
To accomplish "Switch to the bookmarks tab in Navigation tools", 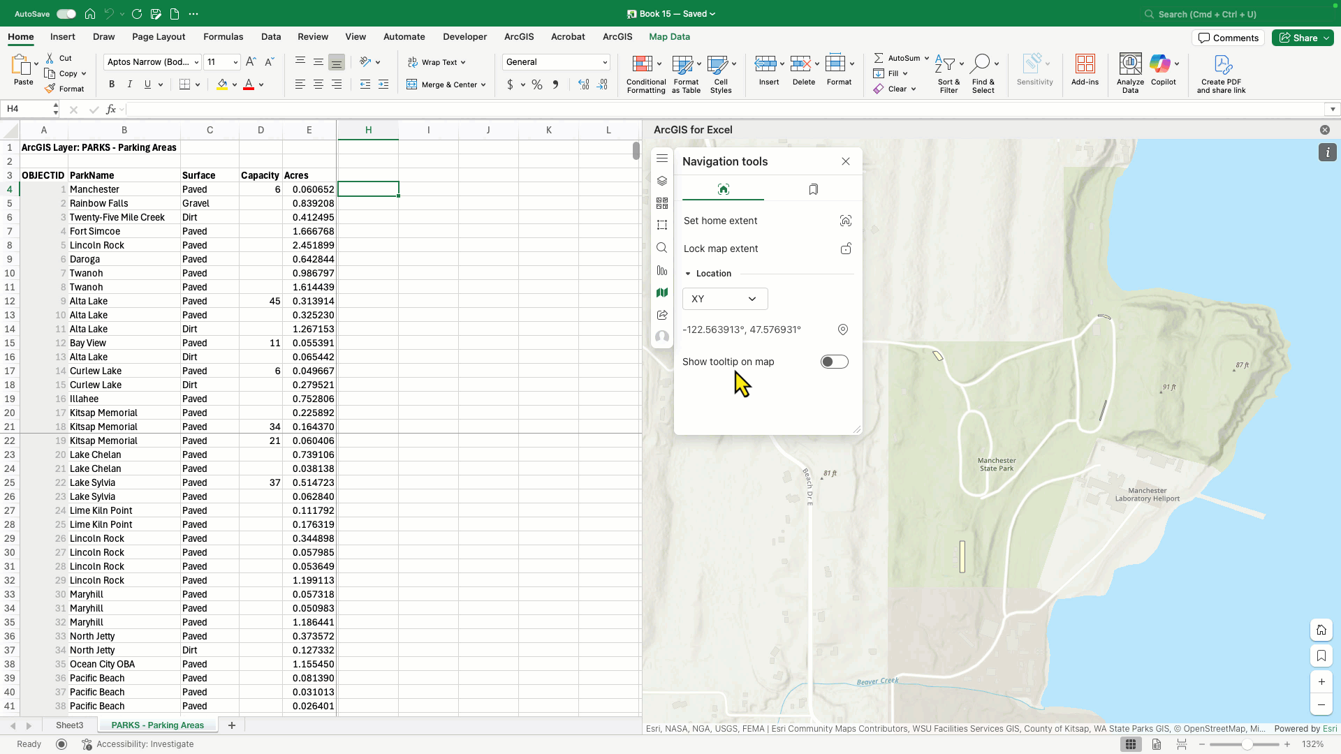I will point(813,189).
